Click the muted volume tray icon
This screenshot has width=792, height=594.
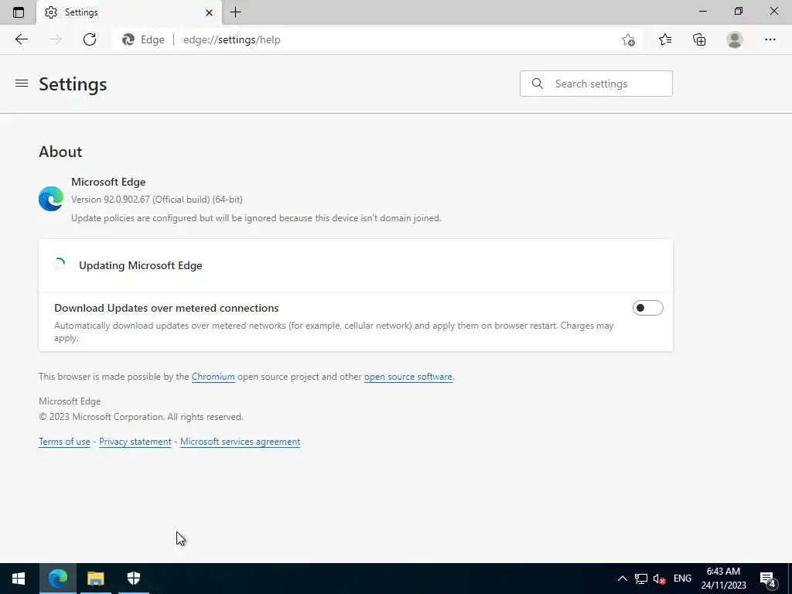[659, 579]
